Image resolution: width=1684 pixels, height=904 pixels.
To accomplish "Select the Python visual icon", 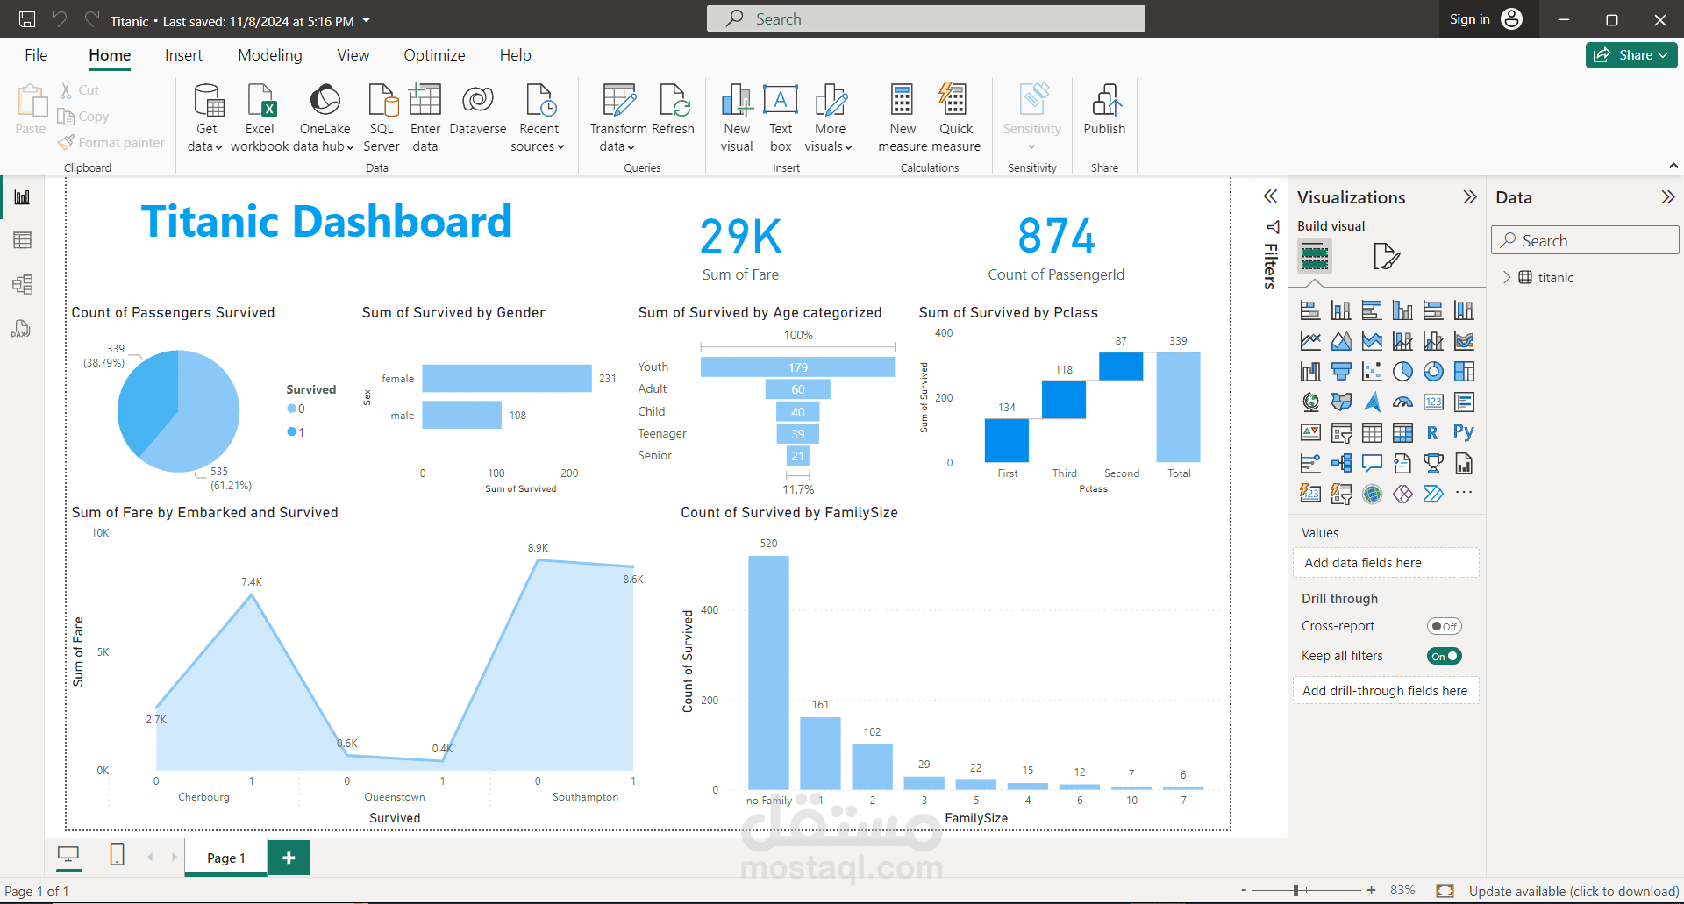I will 1464,432.
